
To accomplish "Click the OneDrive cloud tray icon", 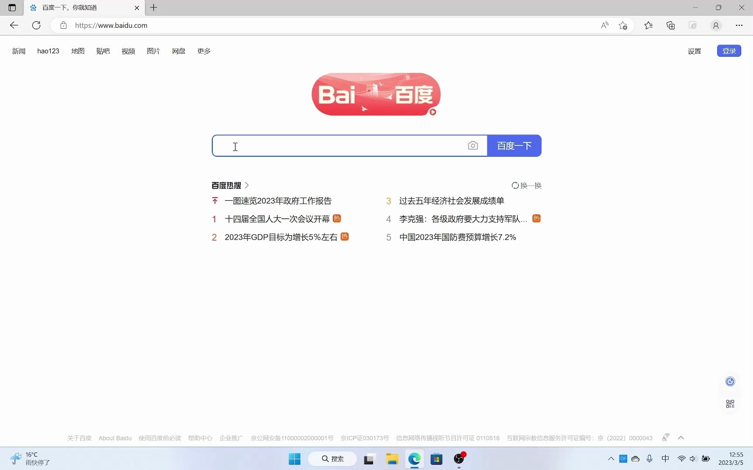I will coord(636,459).
